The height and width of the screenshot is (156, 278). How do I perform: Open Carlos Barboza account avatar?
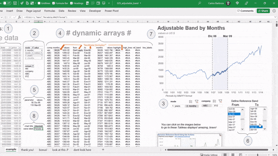pyautogui.click(x=228, y=3)
